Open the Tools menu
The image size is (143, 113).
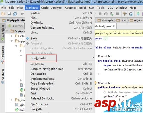click(x=101, y=8)
